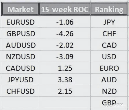Select the GBP ranking cell
Viewport: 129px width, 110px height.
click(109, 102)
